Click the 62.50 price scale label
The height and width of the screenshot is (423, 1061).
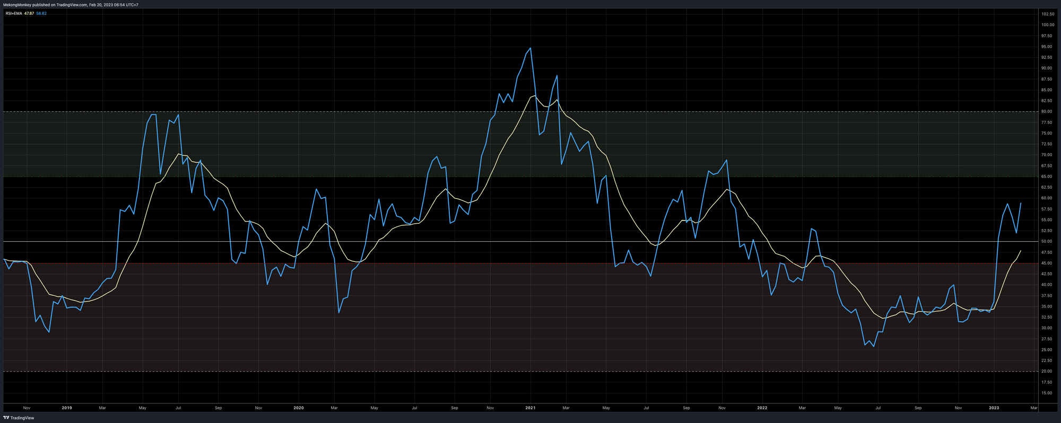pos(1047,187)
